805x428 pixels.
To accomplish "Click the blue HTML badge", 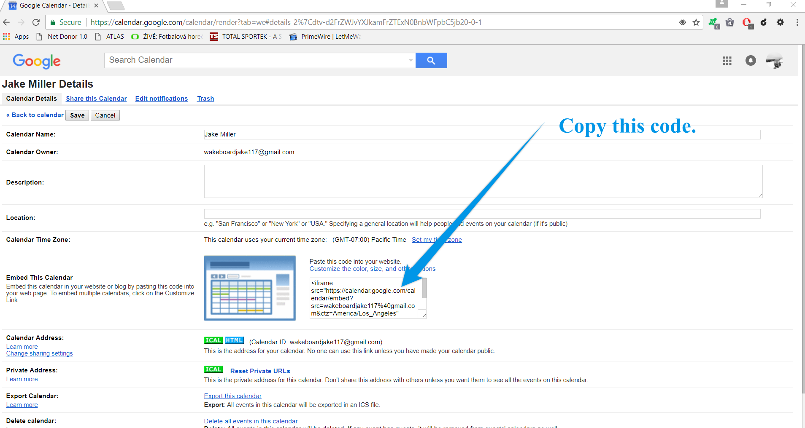I will click(x=234, y=340).
